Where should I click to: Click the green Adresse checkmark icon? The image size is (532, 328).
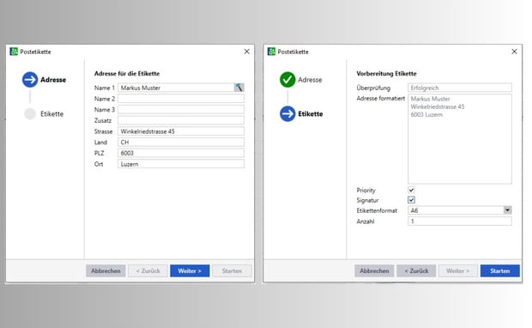pyautogui.click(x=287, y=80)
